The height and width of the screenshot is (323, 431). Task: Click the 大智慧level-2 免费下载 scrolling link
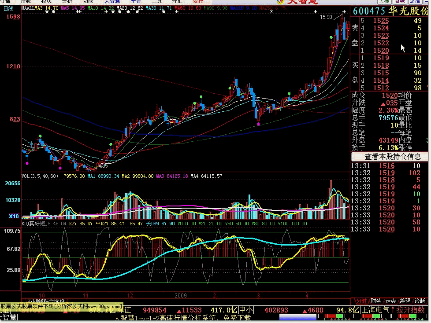point(182,318)
